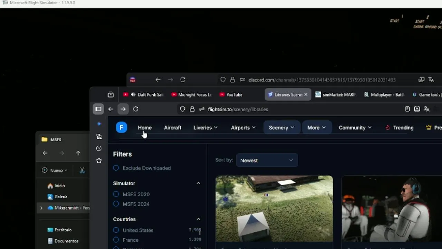Collapse the Countries filter section
Image resolution: width=442 pixels, height=249 pixels.
point(198,219)
